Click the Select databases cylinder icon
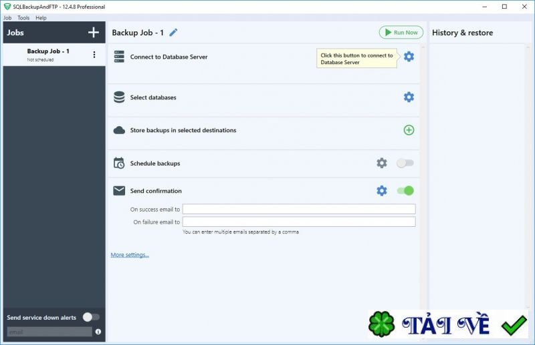Screen dimensions: 535x345 (x=119, y=97)
